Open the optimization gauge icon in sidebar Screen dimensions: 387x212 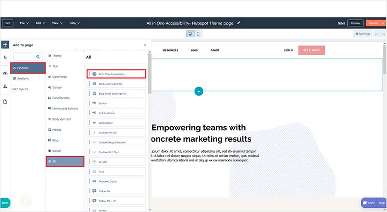5,73
